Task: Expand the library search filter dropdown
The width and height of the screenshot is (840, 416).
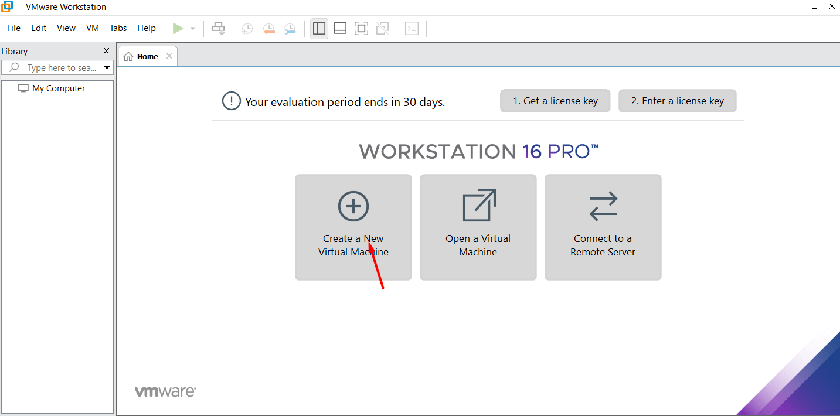Action: [107, 67]
